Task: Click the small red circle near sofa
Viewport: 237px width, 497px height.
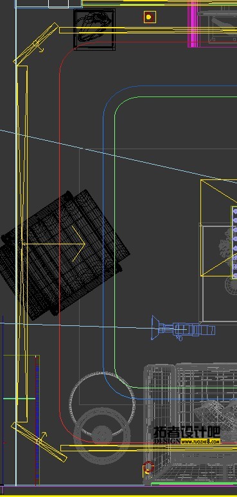Action: click(148, 467)
